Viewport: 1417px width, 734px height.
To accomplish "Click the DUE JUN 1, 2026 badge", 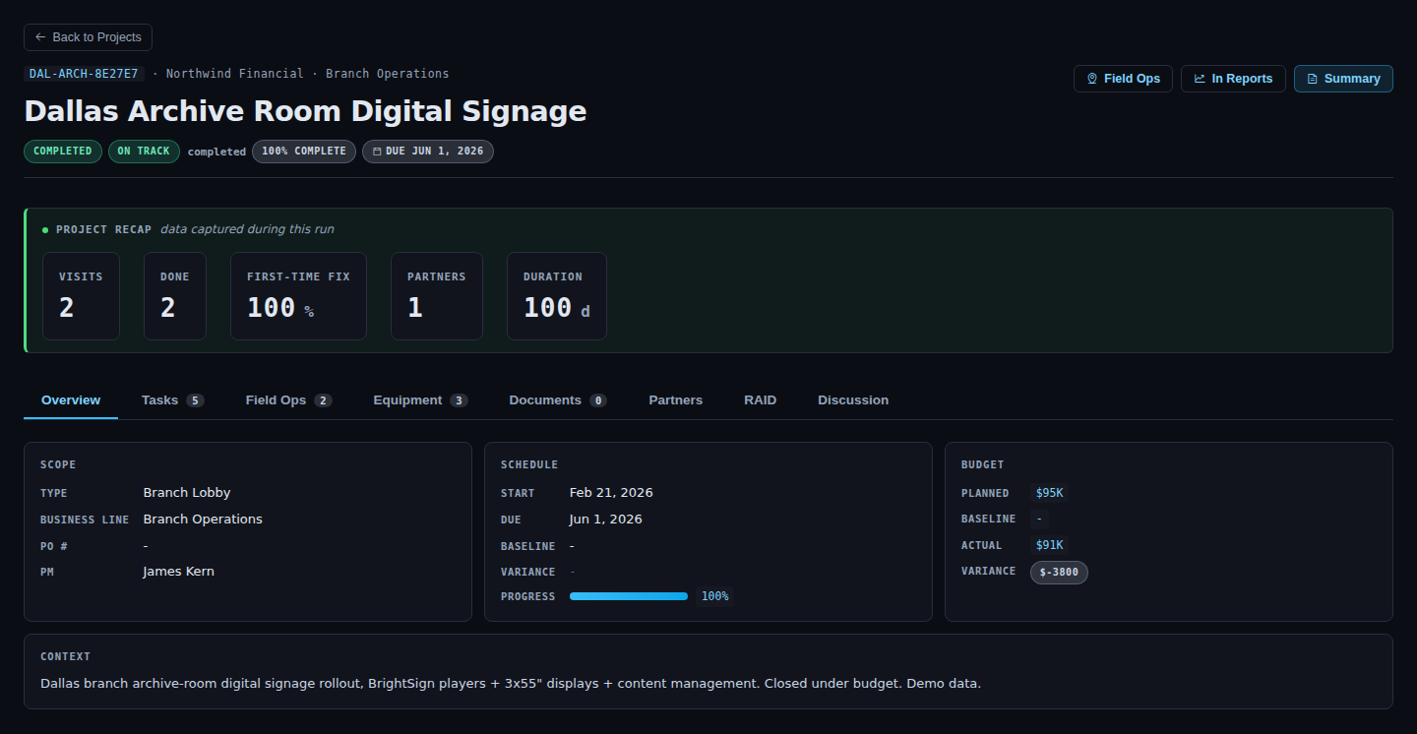I will click(x=428, y=152).
